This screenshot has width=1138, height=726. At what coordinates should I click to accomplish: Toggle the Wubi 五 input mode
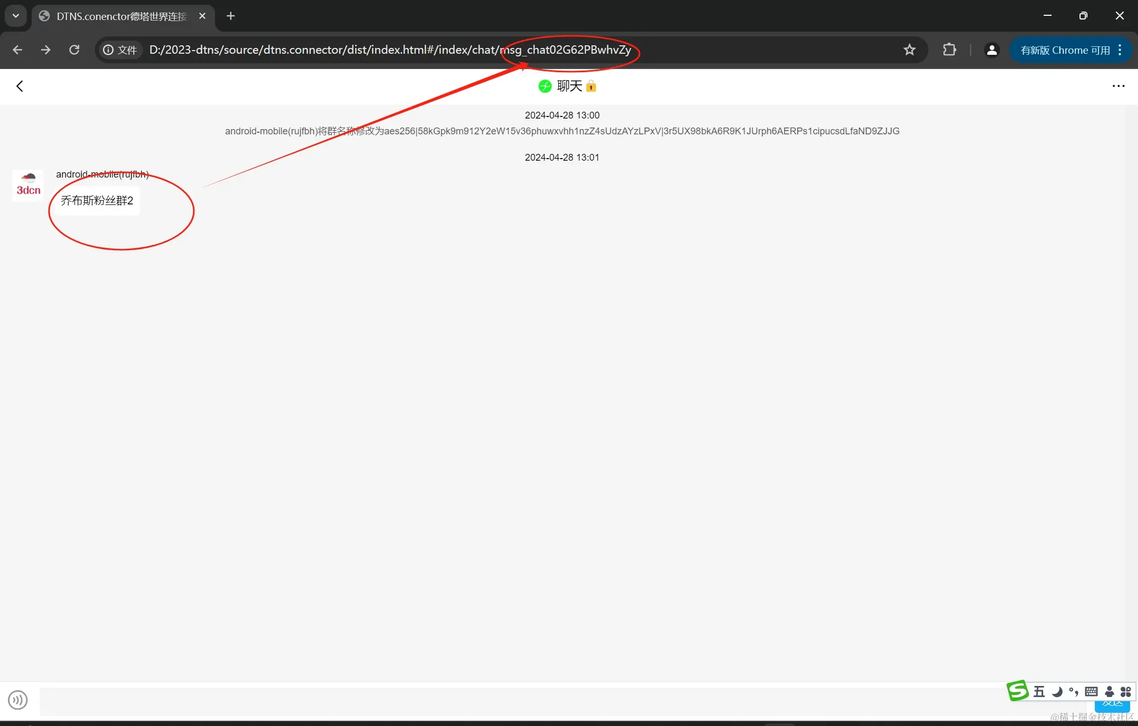[1039, 692]
